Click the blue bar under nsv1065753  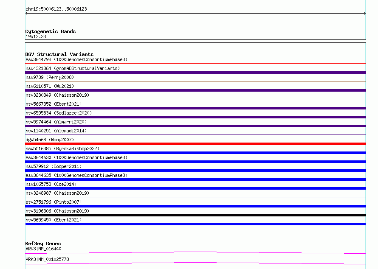coord(195,188)
